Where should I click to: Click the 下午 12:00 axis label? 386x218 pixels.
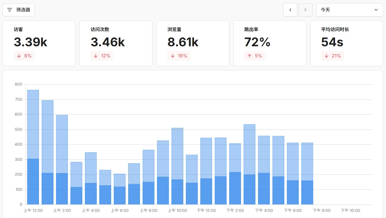coord(206,211)
